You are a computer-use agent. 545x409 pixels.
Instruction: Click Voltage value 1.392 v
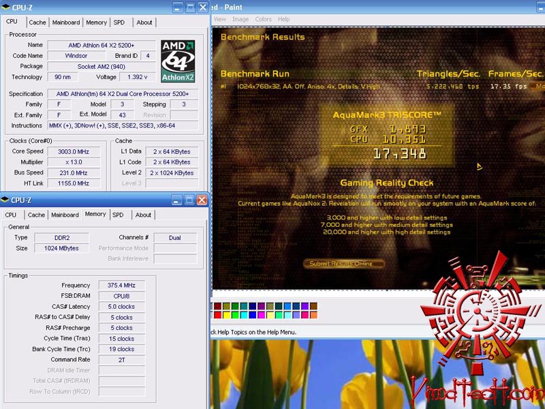[x=138, y=77]
